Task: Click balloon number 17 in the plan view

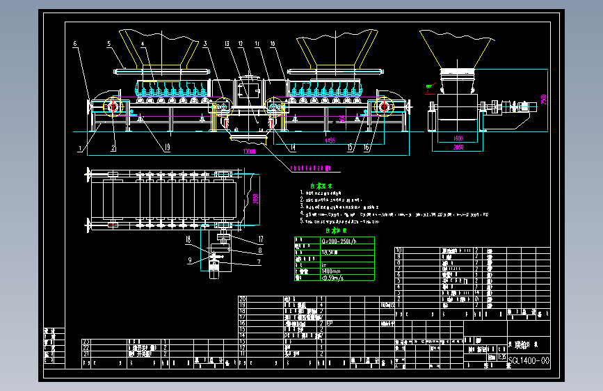Action: 261,239
